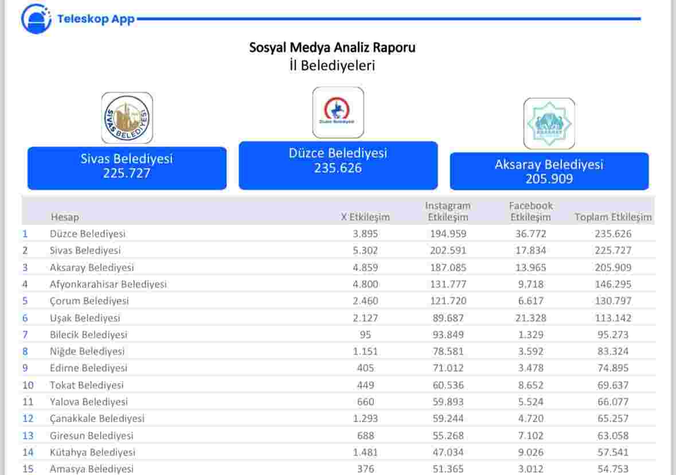This screenshot has width=676, height=475.
Task: Click the Facebook Etkileşim column header
Action: tap(531, 212)
